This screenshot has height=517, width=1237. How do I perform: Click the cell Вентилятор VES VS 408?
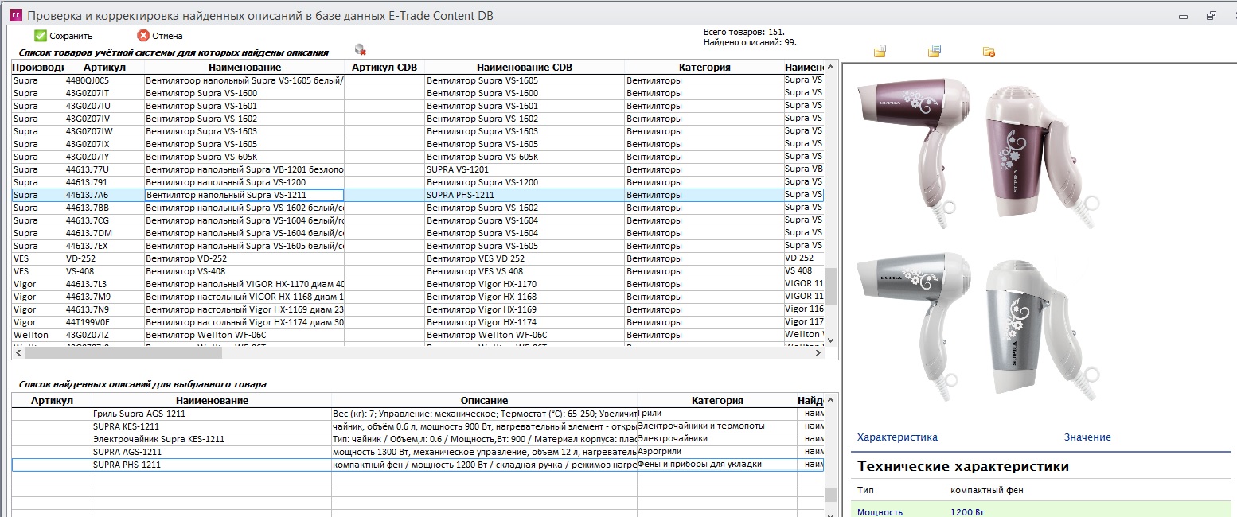[x=524, y=271]
